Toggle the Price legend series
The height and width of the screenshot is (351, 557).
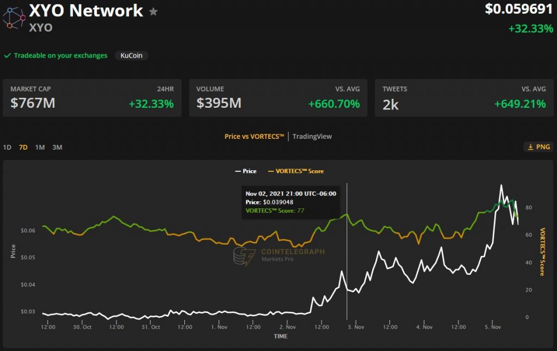pos(246,171)
